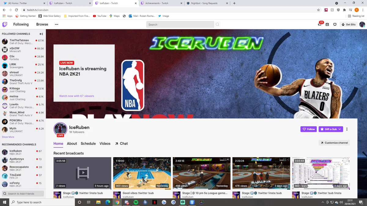Viewport: 367px width, 206px height.
Task: Open channel three-dot options beside Gift a Sub
Action: tap(347, 129)
